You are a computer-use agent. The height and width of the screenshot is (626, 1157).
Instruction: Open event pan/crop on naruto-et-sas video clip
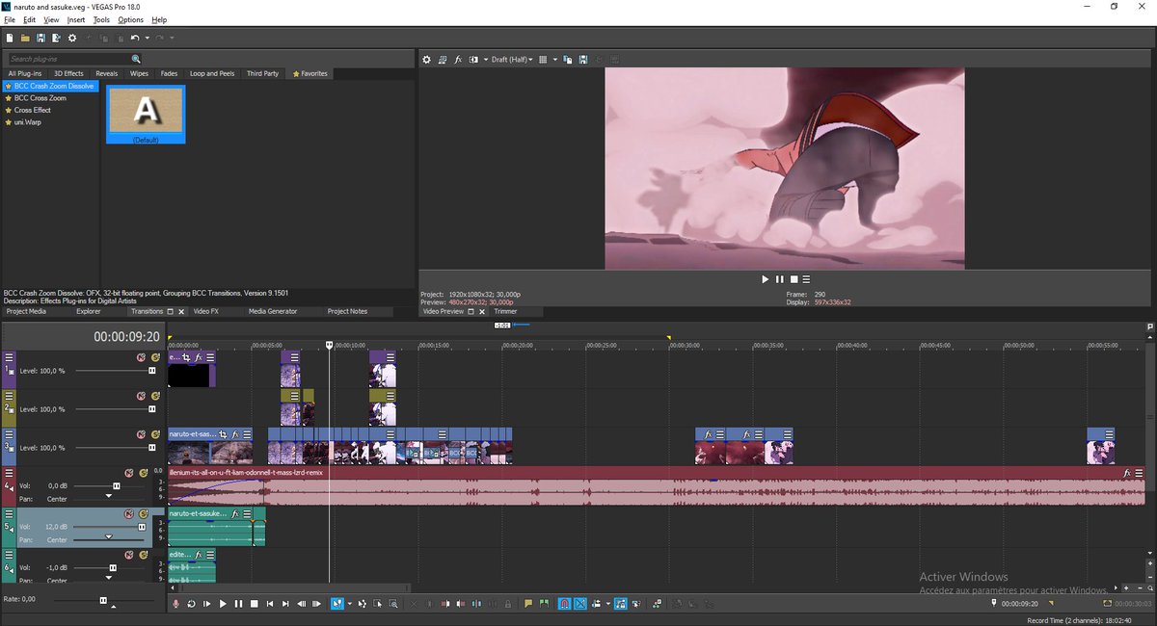[223, 434]
